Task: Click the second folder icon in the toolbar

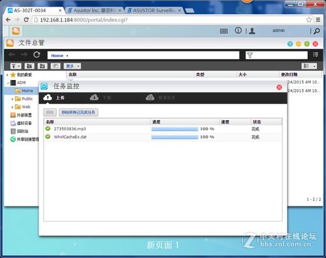Action: click(x=29, y=66)
